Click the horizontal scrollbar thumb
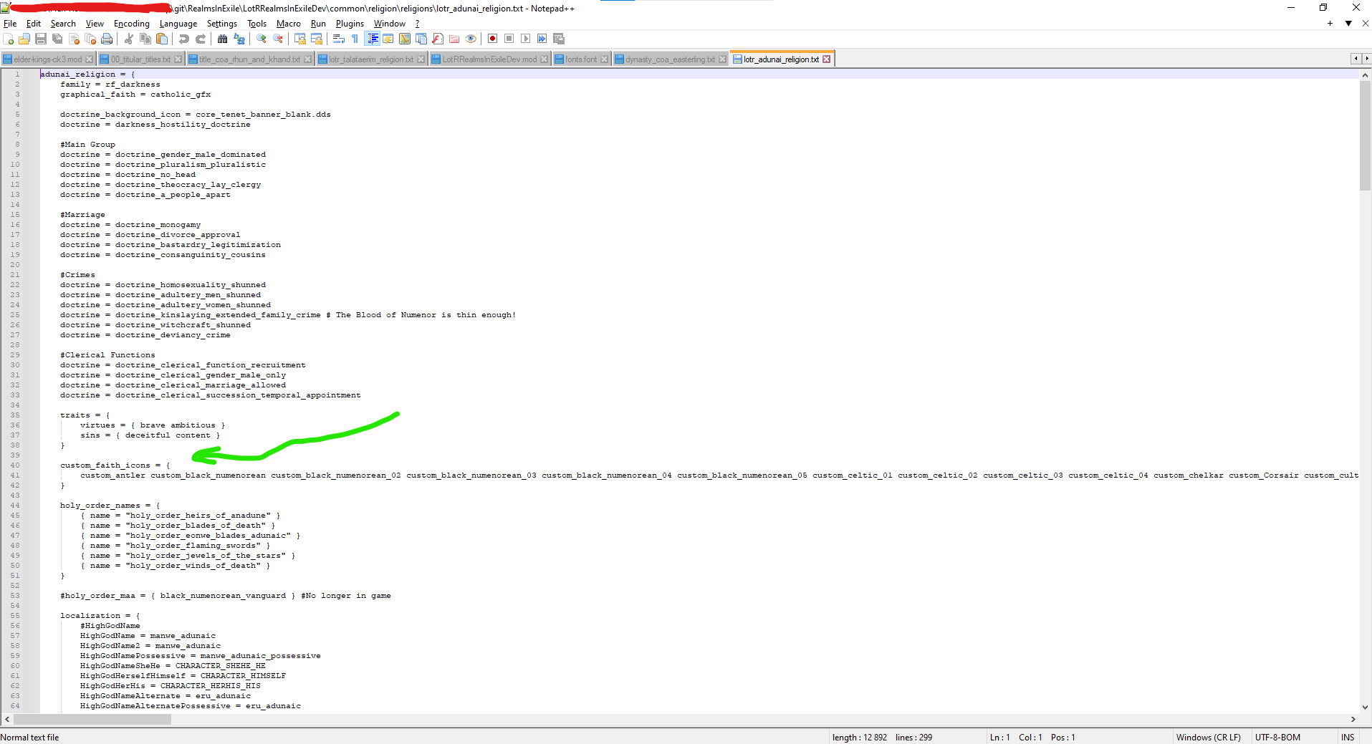The height and width of the screenshot is (744, 1372). [92, 719]
